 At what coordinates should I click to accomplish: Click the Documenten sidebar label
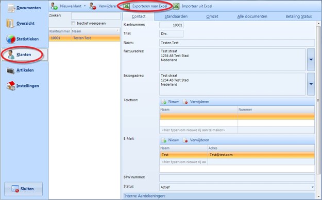tap(28, 8)
